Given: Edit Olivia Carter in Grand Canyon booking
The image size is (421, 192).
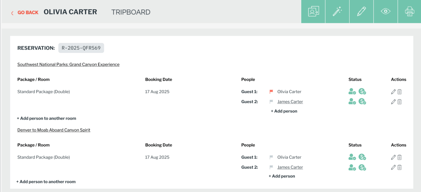Looking at the screenshot, I should [x=393, y=92].
